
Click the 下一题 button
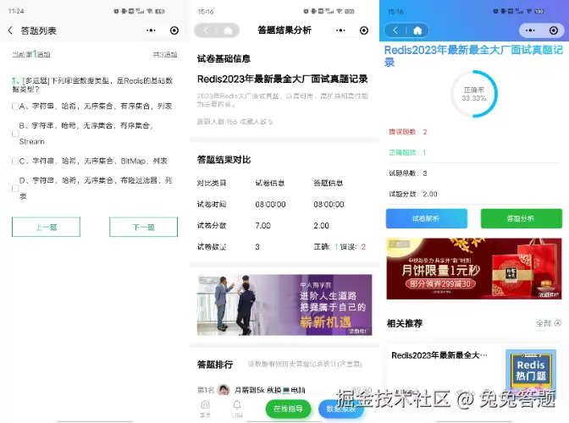[143, 227]
